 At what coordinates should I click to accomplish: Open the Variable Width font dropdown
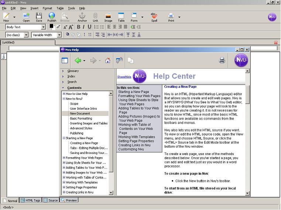tap(59, 35)
